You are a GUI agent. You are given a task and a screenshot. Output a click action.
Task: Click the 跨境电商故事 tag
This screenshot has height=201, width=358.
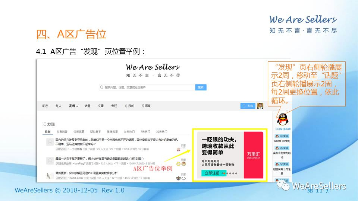[64, 164]
